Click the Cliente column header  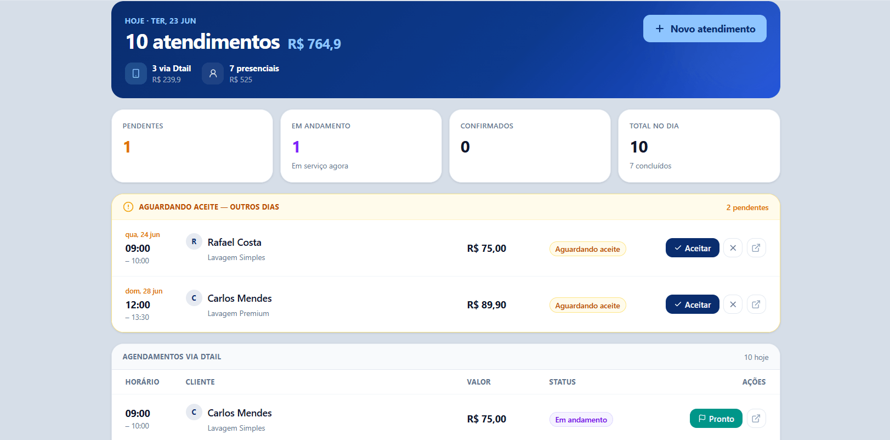point(200,382)
